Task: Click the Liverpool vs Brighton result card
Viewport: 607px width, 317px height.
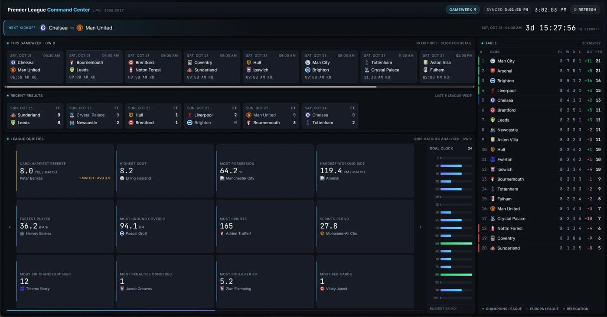Action: pyautogui.click(x=212, y=116)
